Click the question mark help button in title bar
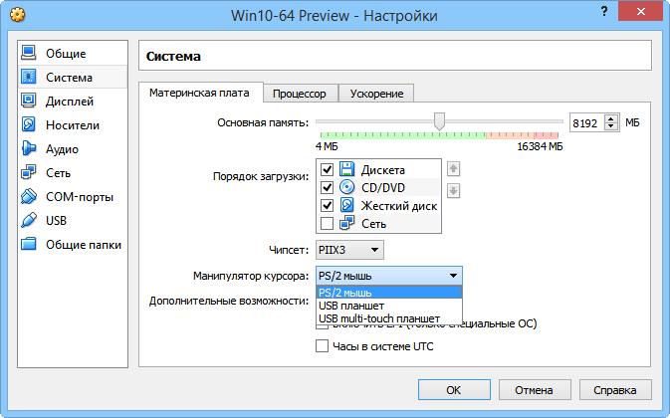The height and width of the screenshot is (418, 670). coord(604,12)
